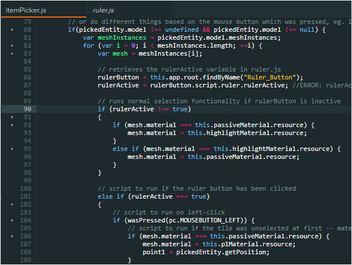Viewport: 352px width, 265px height.
Task: Click the comment on line 79
Action: [210, 22]
